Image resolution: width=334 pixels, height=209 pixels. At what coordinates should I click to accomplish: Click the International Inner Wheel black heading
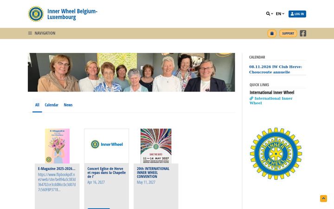(272, 92)
